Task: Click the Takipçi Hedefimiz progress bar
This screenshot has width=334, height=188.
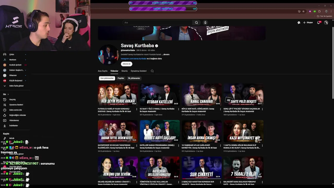Action: [x=163, y=3]
